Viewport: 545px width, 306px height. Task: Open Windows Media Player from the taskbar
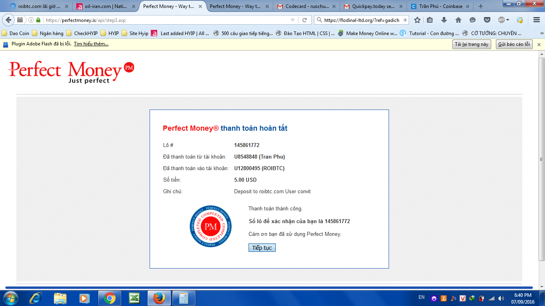(84, 298)
